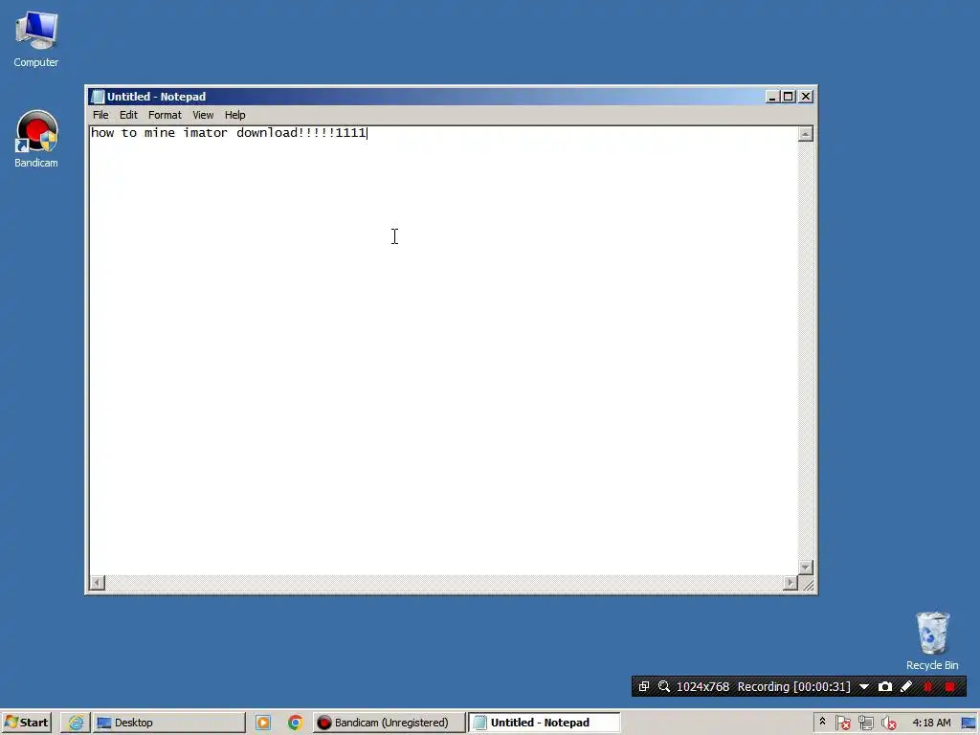Open the Action Center flag tray icon
The height and width of the screenshot is (735, 980).
tap(842, 723)
